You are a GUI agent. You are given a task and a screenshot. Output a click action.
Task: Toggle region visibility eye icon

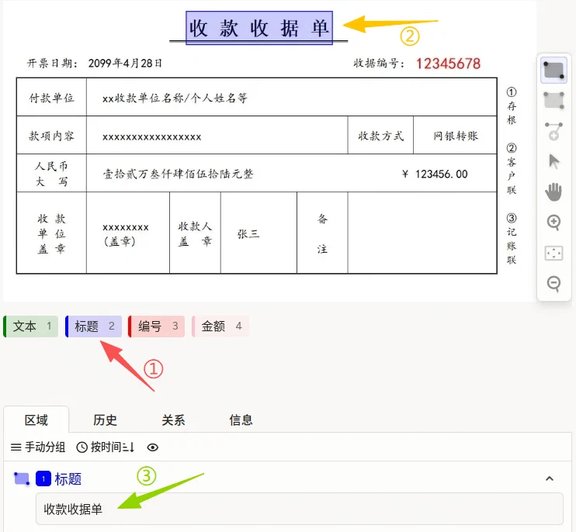point(153,447)
